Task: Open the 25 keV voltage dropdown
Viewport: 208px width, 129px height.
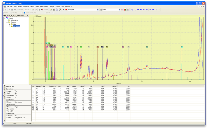Action: [53, 13]
